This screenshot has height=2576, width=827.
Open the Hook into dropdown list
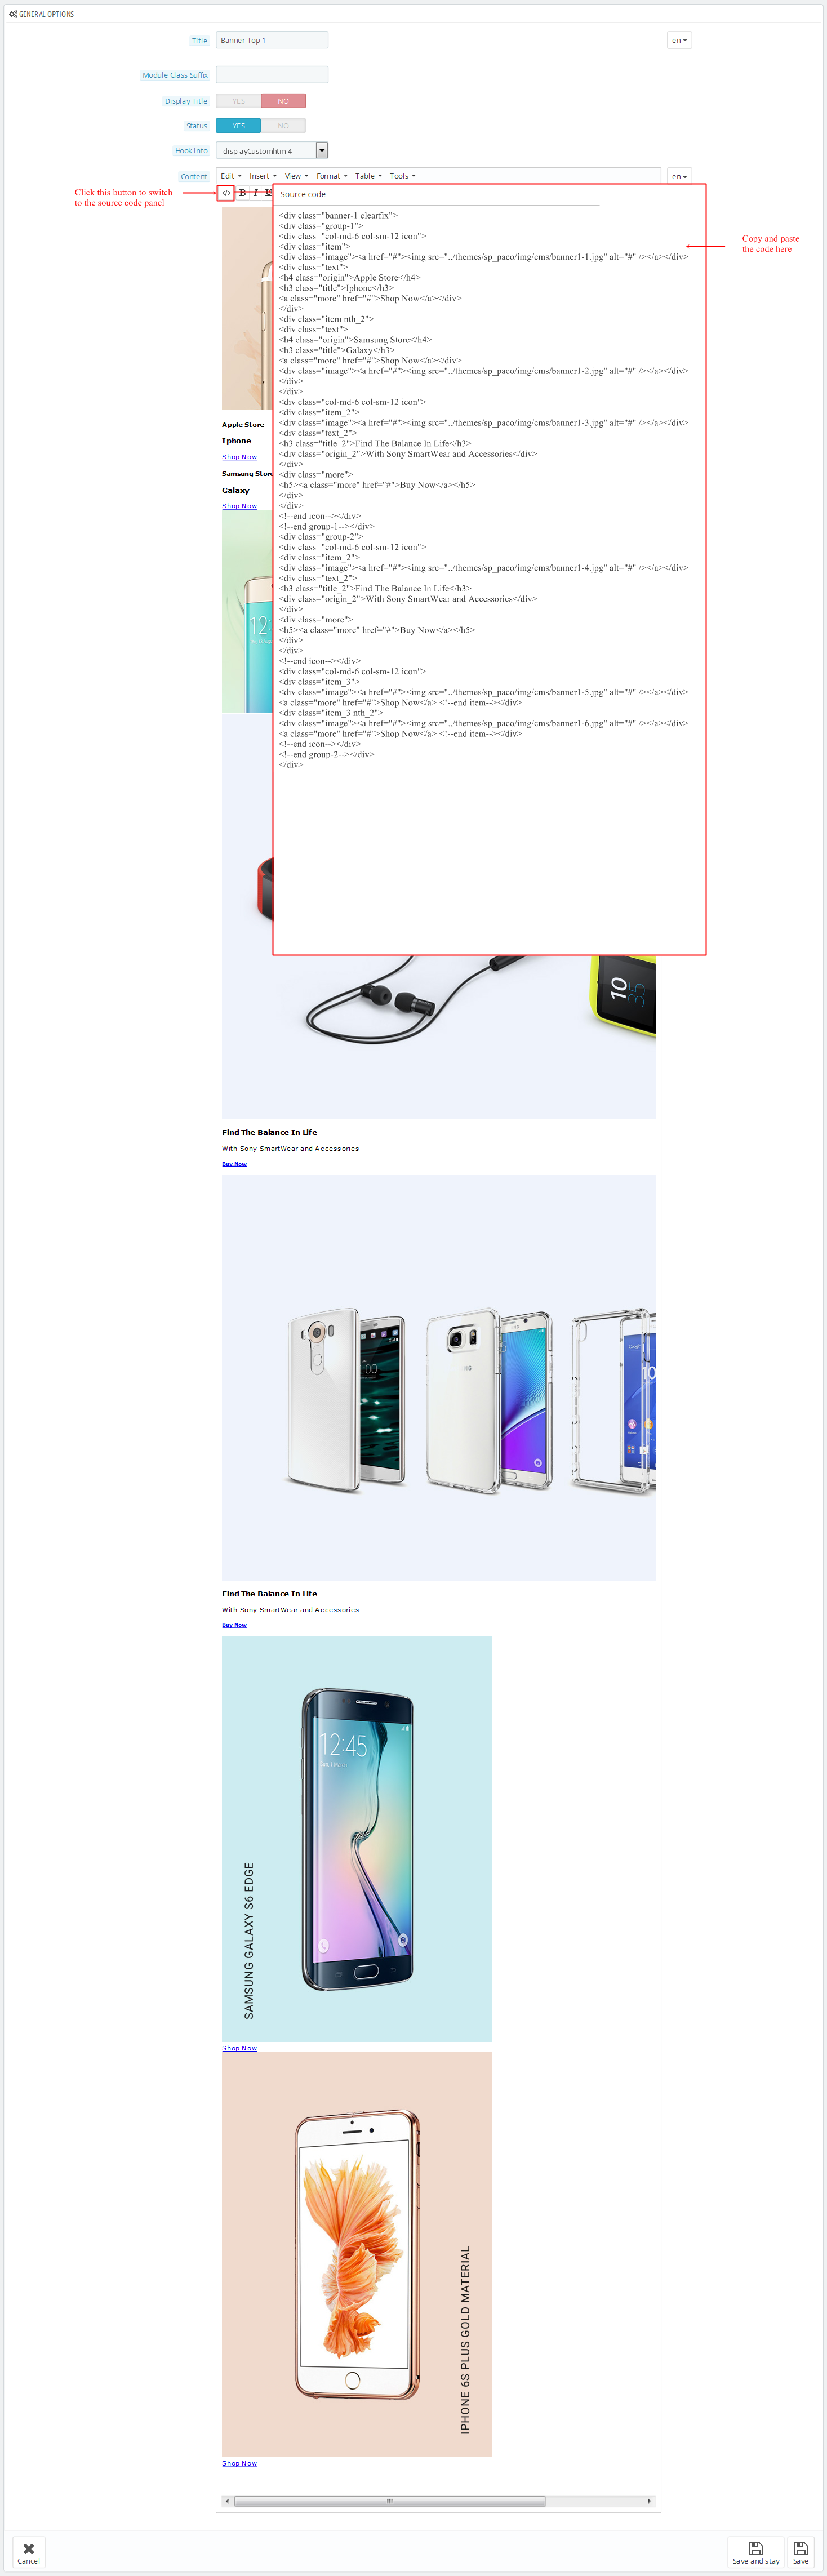[272, 151]
